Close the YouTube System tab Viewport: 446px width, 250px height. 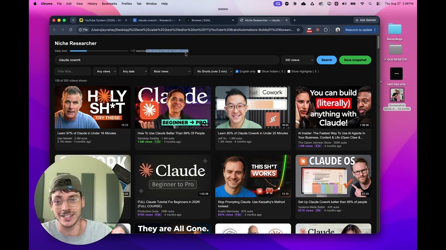click(125, 20)
